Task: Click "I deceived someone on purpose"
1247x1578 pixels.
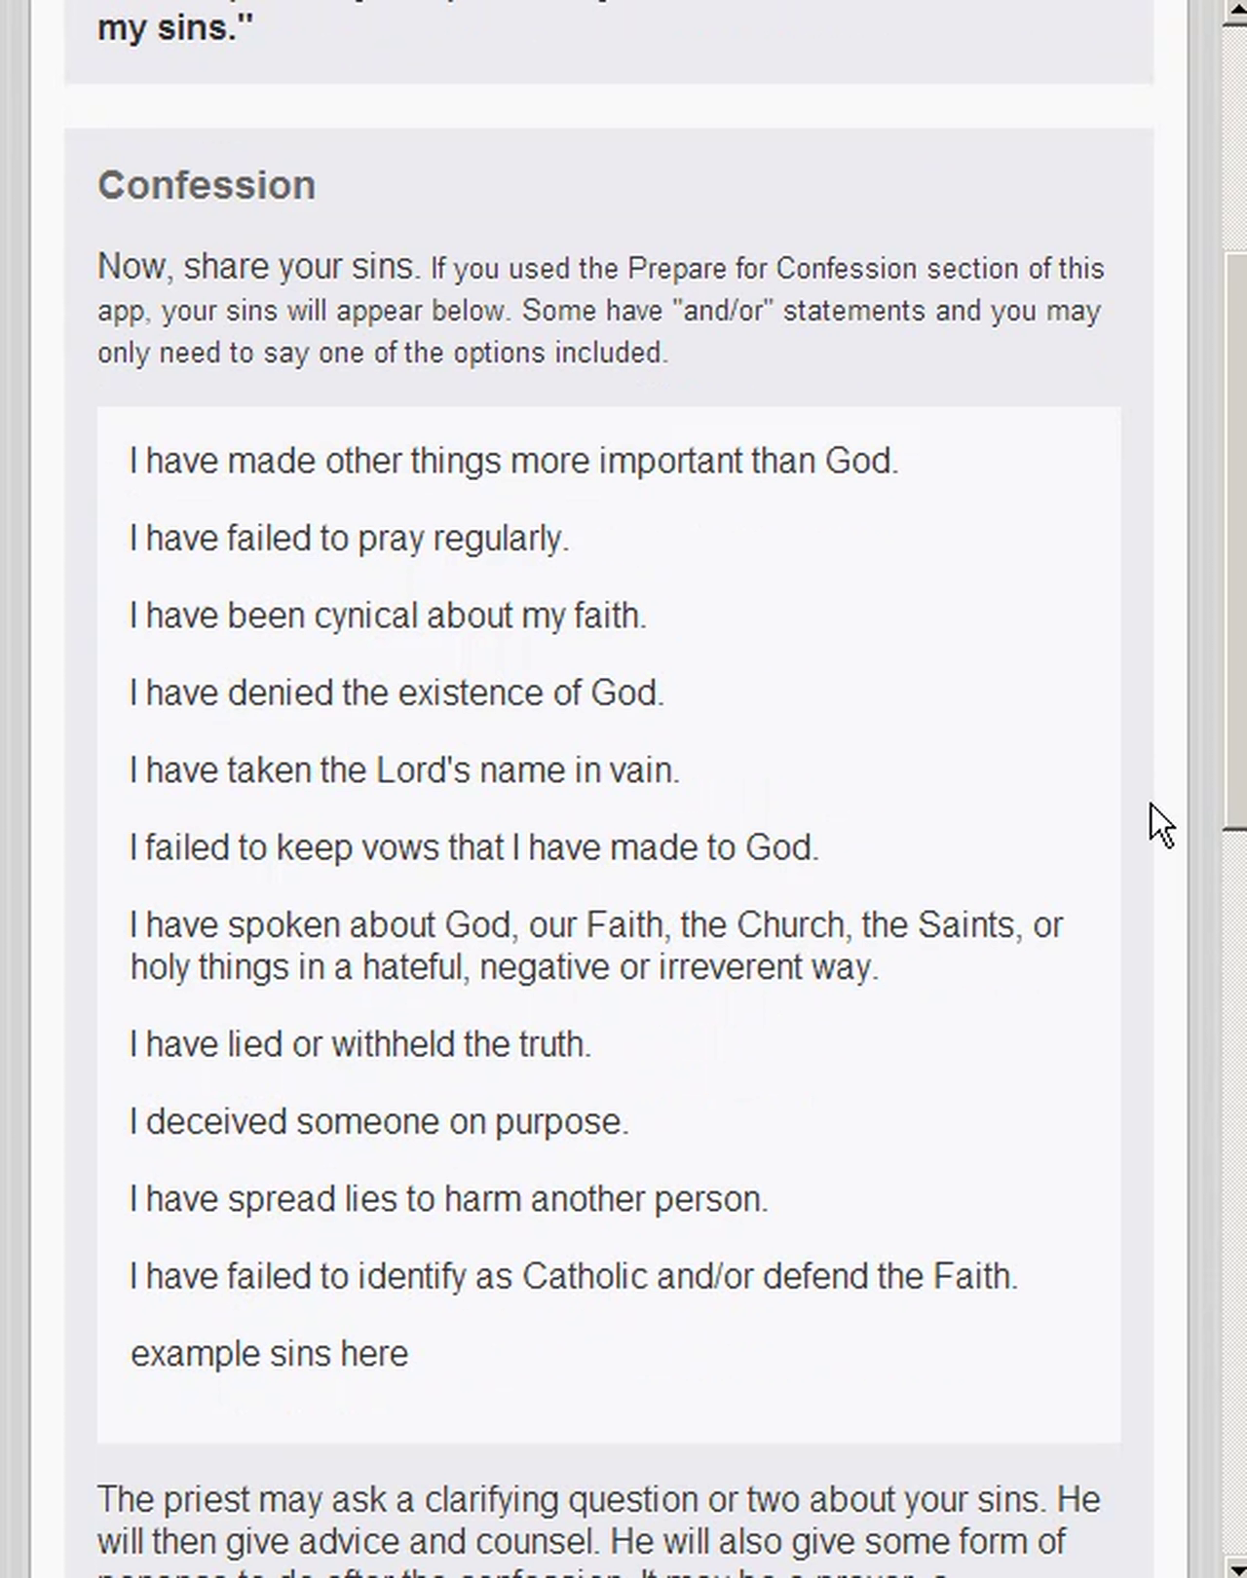Action: pos(379,1121)
